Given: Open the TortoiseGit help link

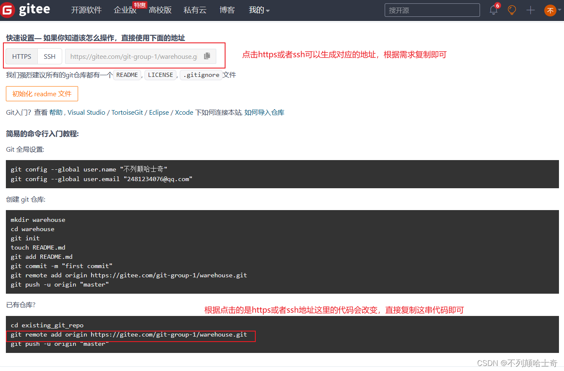Looking at the screenshot, I should [127, 113].
